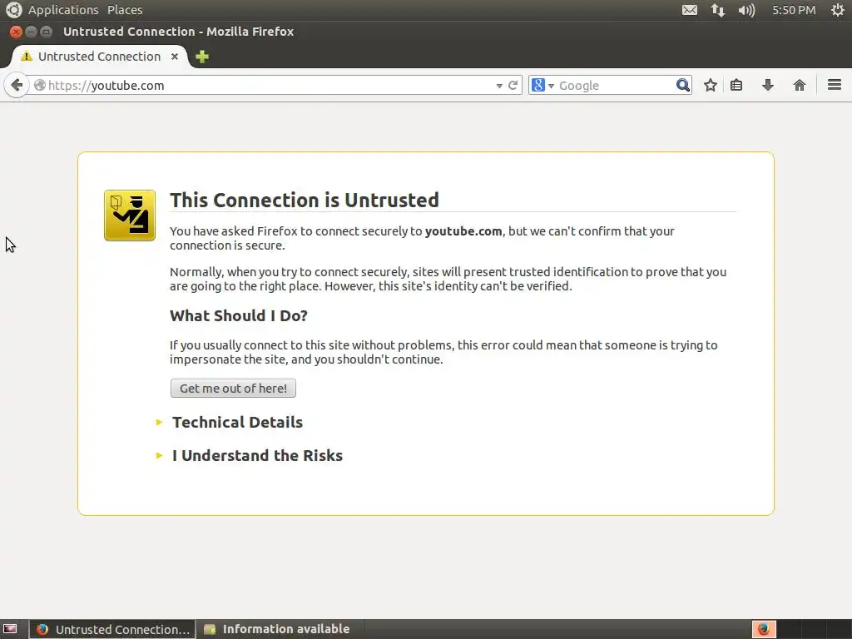Expand I Understand the Risks section
Viewport: 852px width, 639px height.
257,455
